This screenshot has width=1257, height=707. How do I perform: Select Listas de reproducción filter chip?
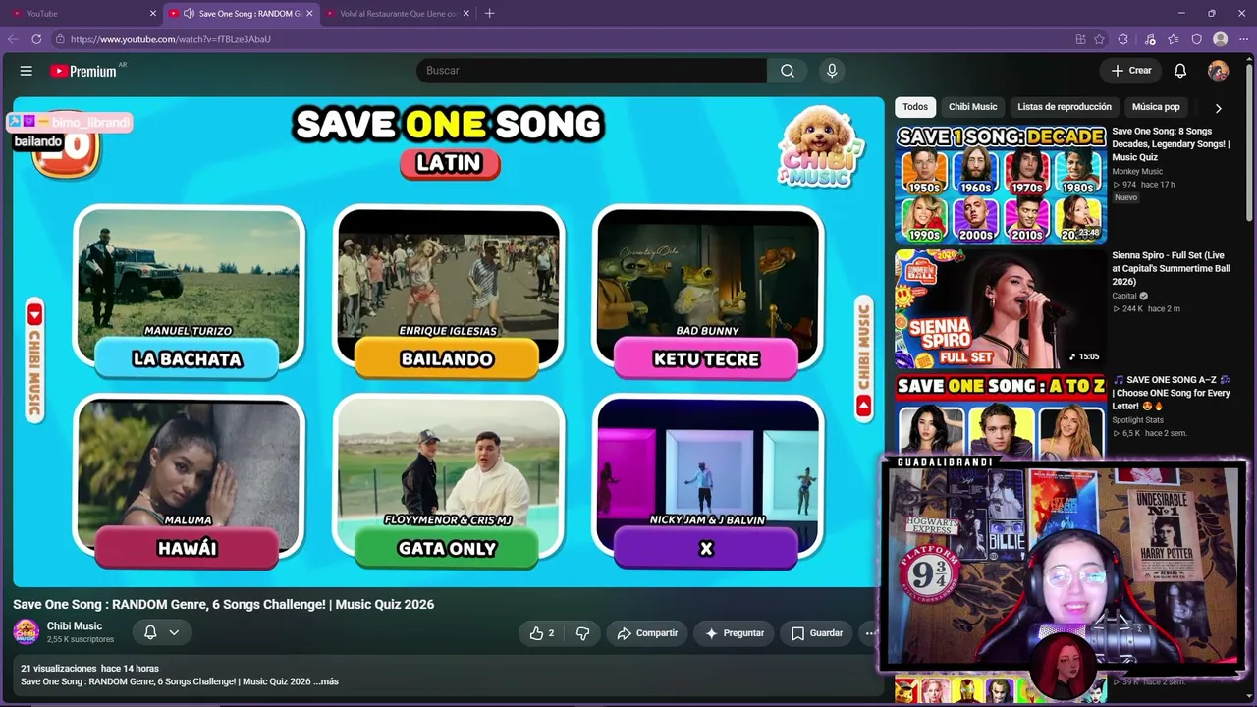pos(1065,107)
